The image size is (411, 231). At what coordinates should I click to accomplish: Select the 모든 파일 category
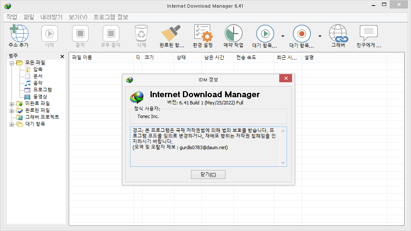click(35, 63)
